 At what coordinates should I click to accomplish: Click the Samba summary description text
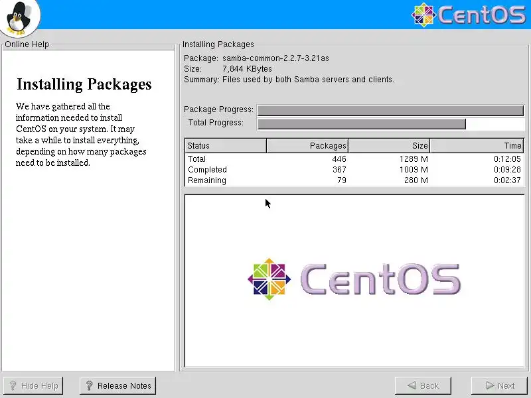[x=308, y=80]
